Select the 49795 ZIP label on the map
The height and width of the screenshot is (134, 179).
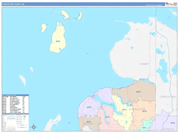(x=173, y=123)
